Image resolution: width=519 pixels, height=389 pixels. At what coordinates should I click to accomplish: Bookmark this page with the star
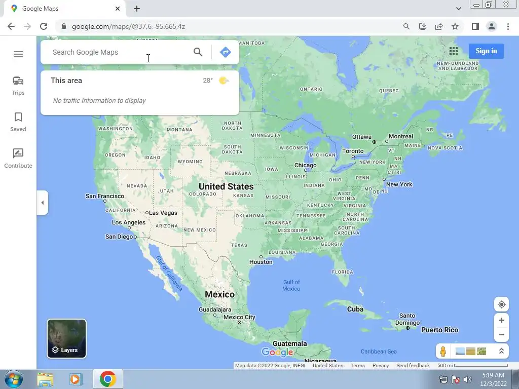pos(455,26)
